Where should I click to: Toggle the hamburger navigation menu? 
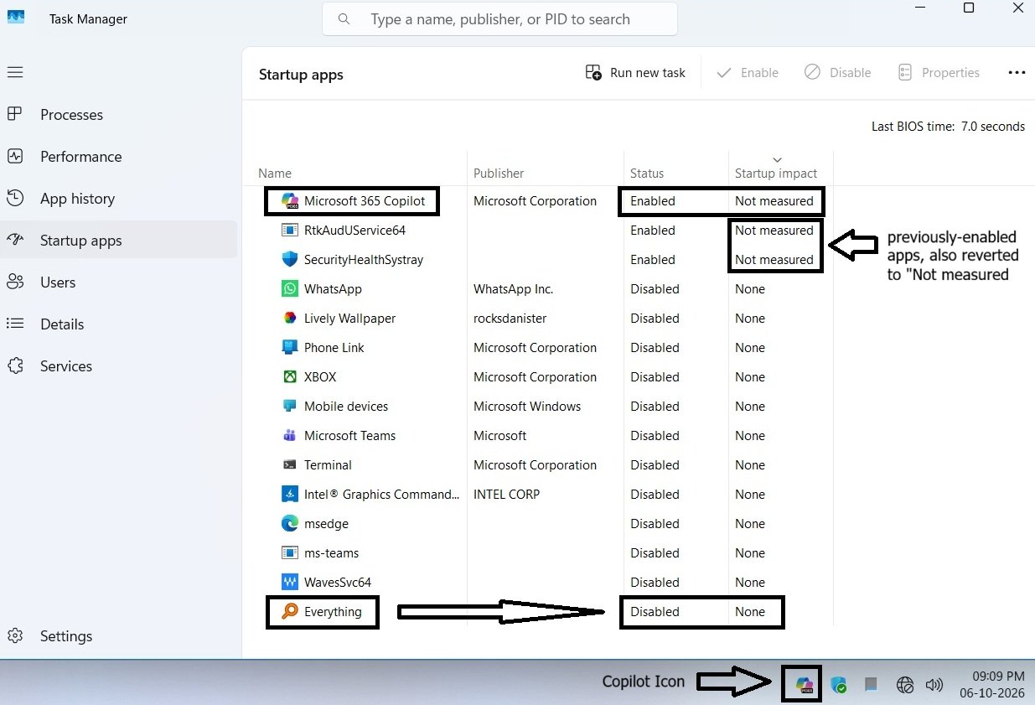pos(14,72)
